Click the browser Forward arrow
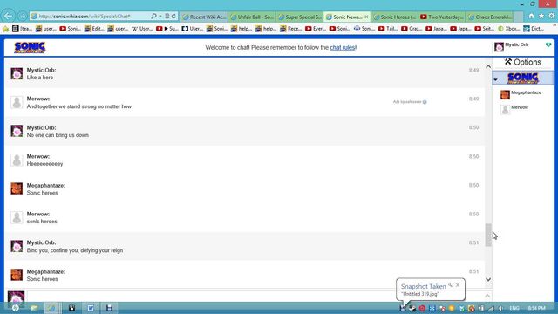558x314 pixels. coord(23,17)
